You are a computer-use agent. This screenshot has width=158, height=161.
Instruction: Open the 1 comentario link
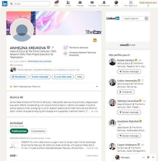92,156
